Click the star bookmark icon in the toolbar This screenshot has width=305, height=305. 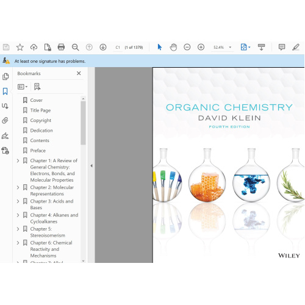[x=20, y=47]
